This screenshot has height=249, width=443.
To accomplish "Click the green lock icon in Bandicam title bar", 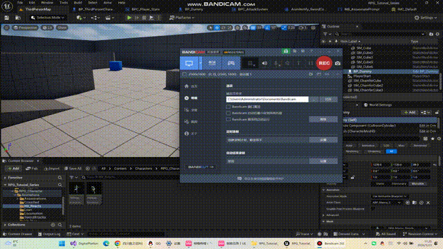I will click(286, 51).
